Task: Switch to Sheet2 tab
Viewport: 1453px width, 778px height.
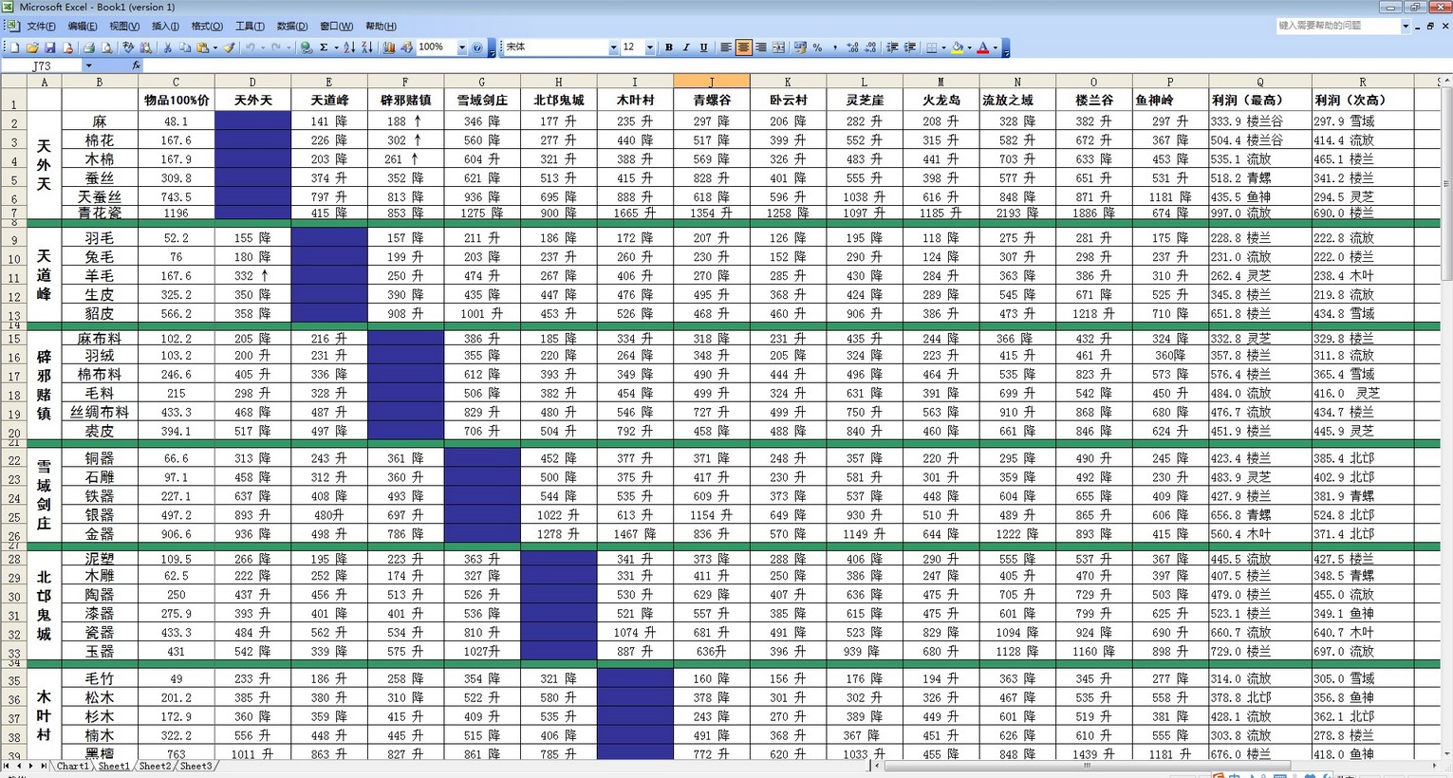Action: (155, 766)
